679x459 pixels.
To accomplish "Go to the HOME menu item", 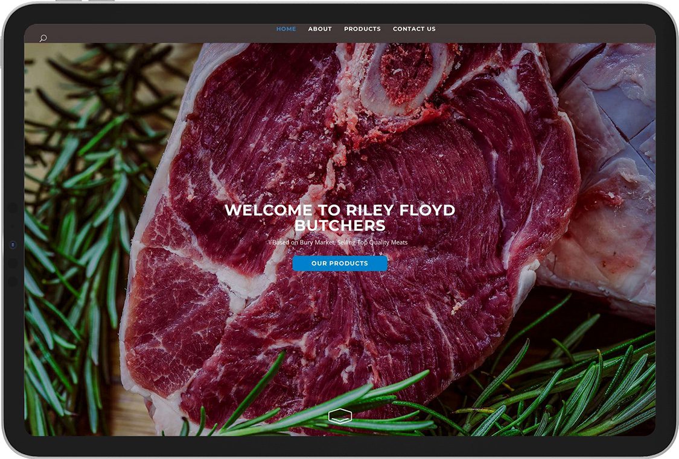I will pyautogui.click(x=286, y=29).
